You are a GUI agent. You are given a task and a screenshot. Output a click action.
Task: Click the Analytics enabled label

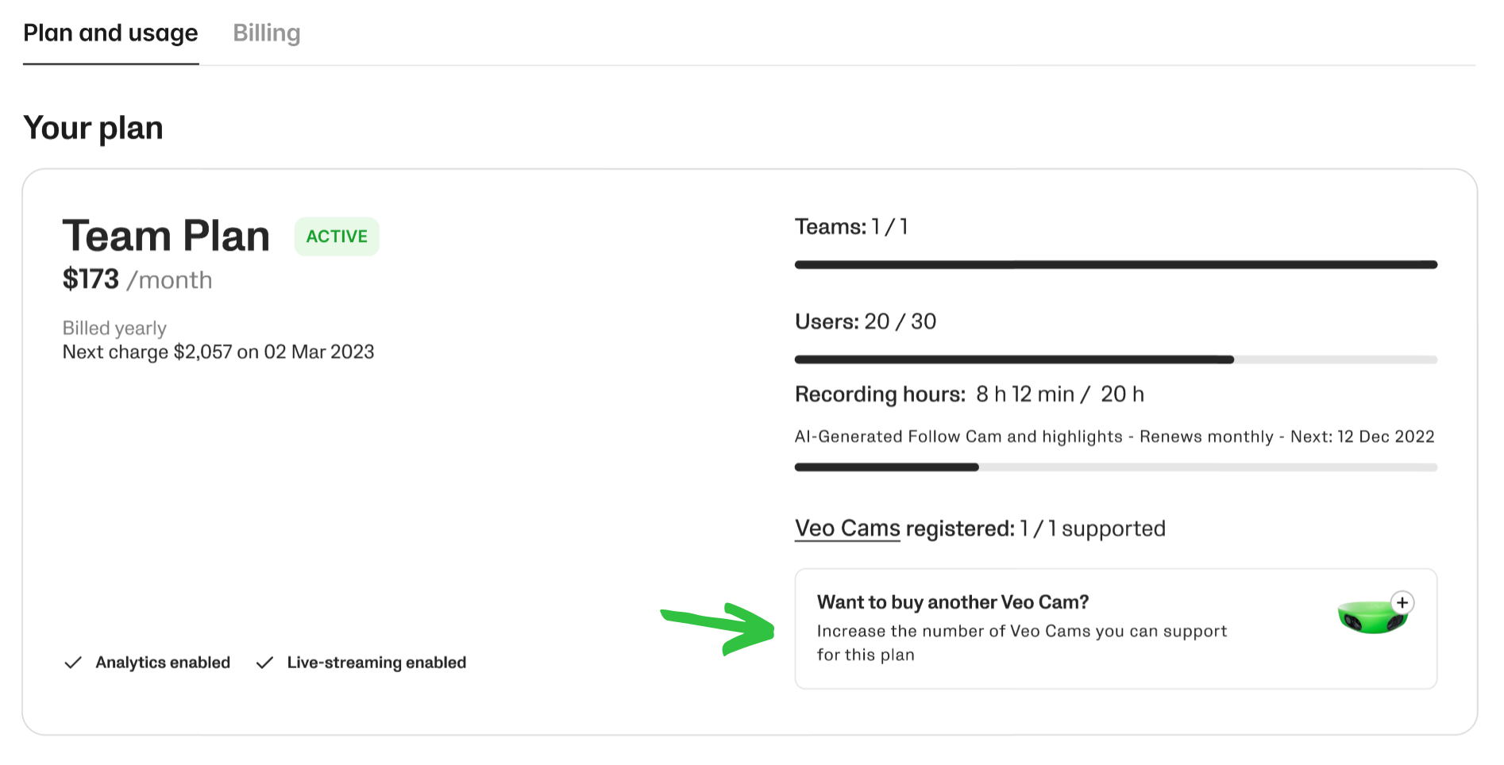coord(163,663)
